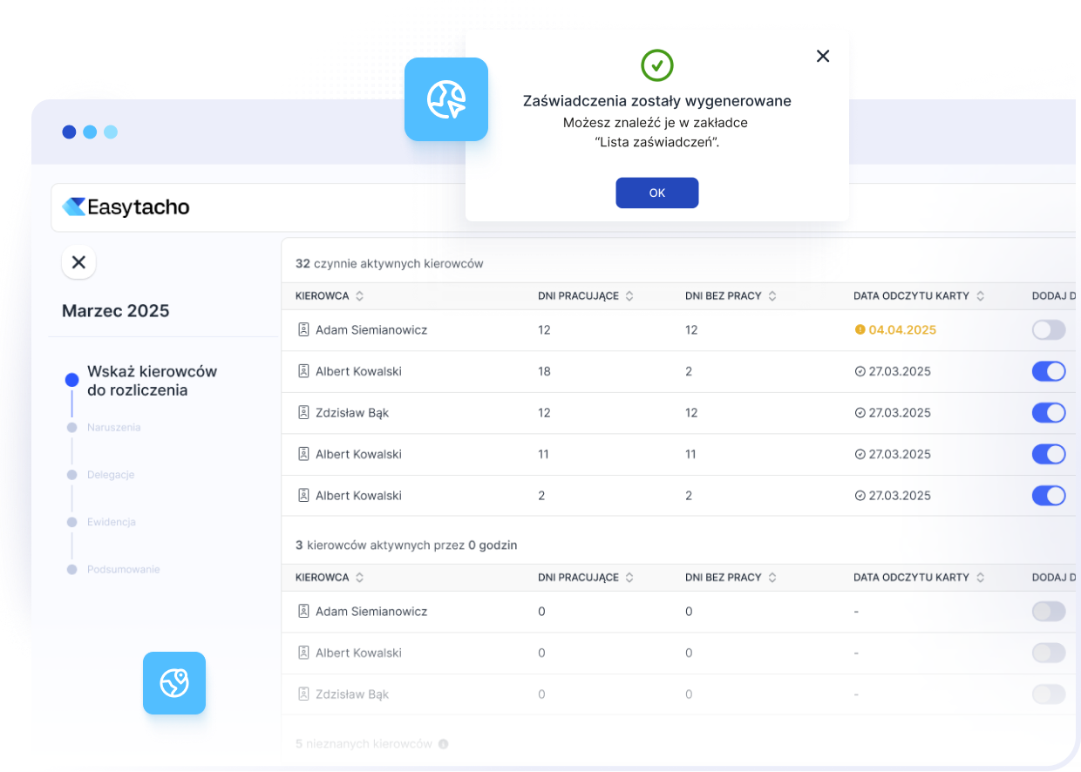Click driver icon beside Zdzisław Bąk with 0 days
1081x772 pixels.
coord(303,694)
